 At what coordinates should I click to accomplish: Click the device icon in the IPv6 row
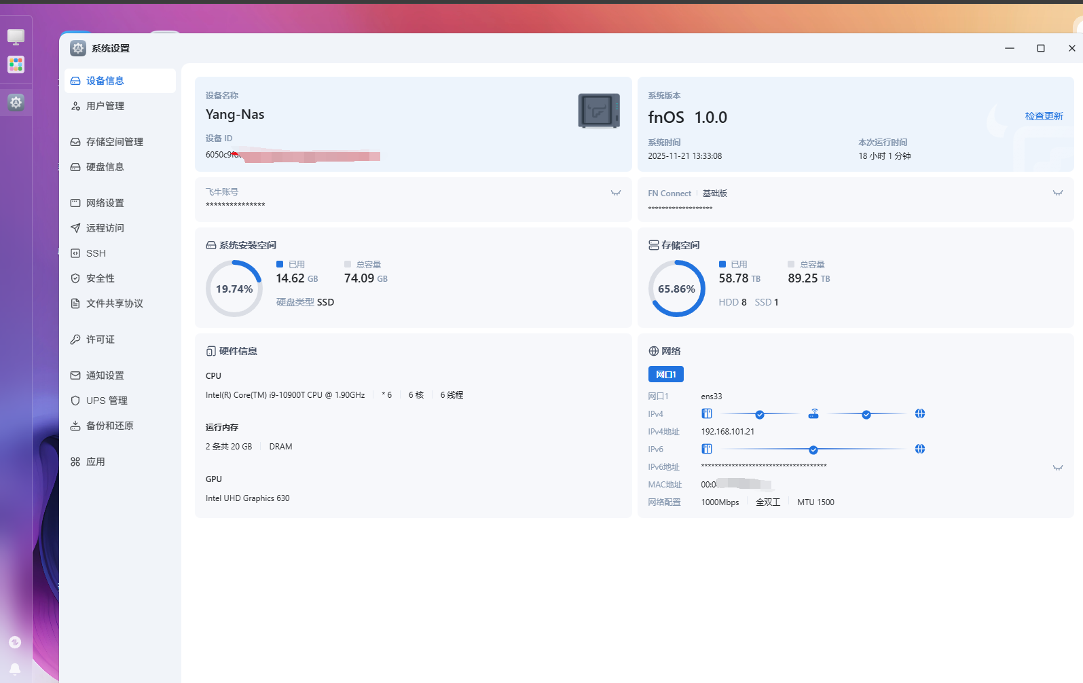coord(706,449)
